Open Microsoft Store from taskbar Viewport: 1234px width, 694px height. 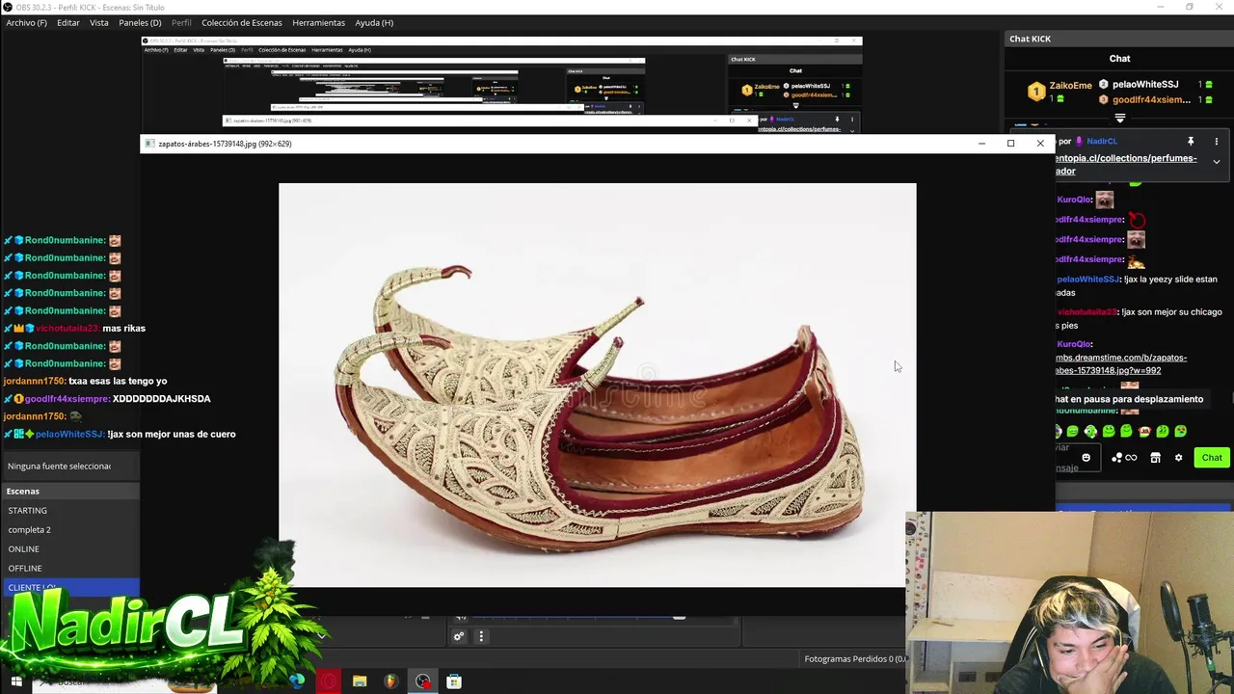(x=454, y=681)
